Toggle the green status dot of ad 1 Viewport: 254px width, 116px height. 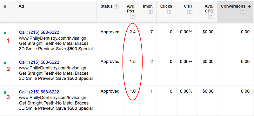5,33
